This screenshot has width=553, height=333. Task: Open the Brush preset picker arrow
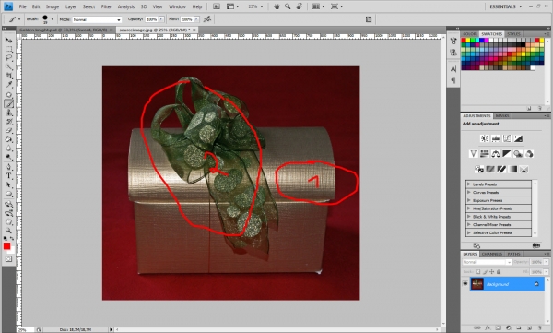pyautogui.click(x=53, y=19)
